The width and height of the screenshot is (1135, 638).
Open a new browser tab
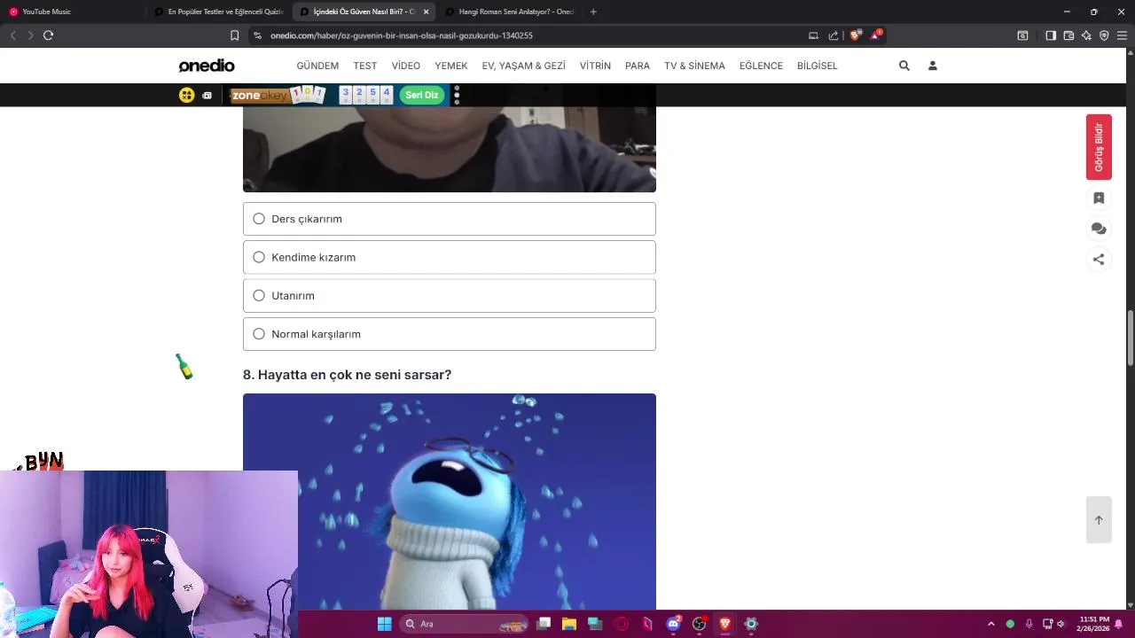click(x=593, y=12)
